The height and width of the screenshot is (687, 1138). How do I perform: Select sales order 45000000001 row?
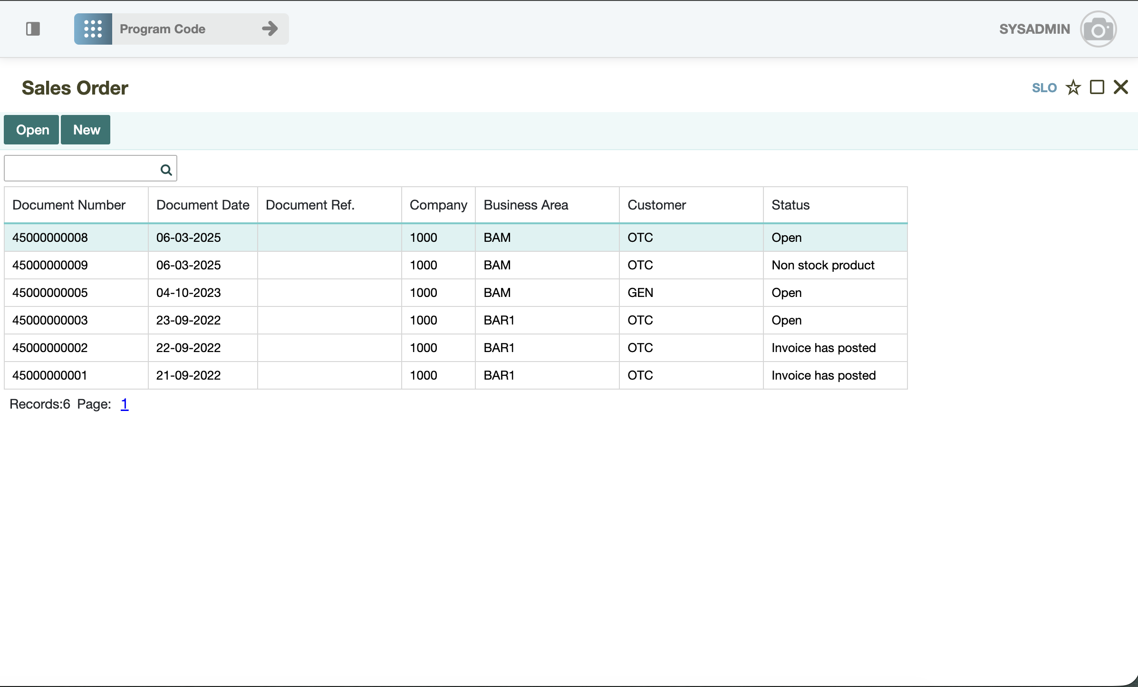click(50, 375)
